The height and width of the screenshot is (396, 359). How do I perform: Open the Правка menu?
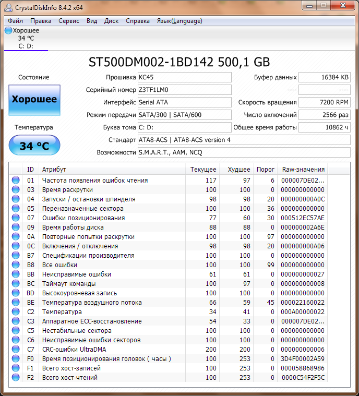(x=40, y=21)
